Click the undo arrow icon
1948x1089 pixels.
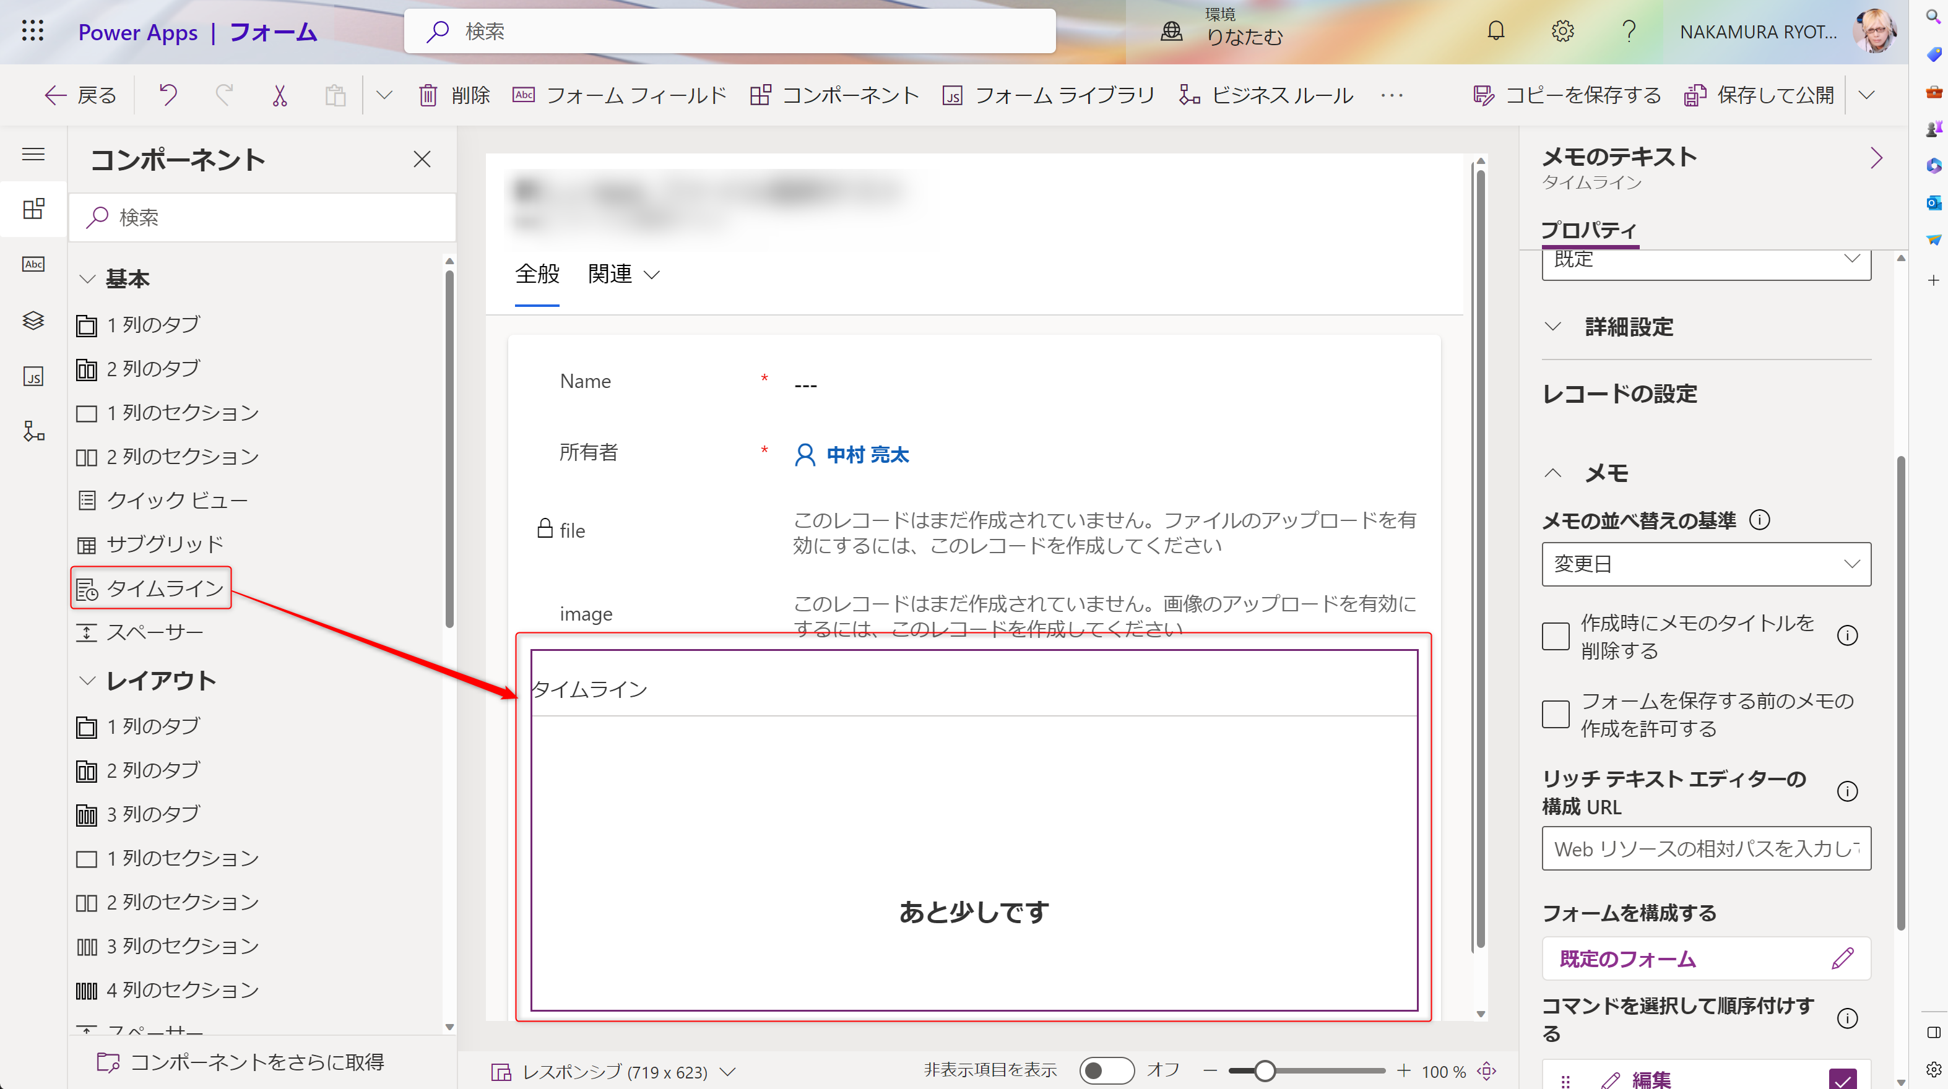[168, 95]
